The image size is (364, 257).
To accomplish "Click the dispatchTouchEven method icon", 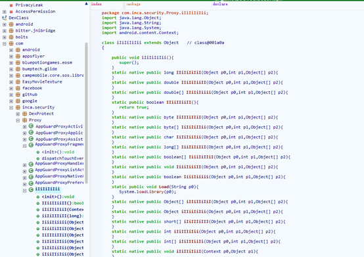I will [38, 158].
